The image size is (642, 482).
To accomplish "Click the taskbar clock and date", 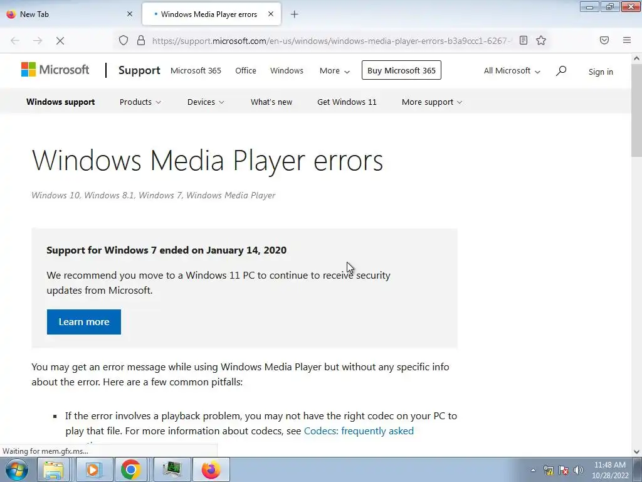I will 610,470.
